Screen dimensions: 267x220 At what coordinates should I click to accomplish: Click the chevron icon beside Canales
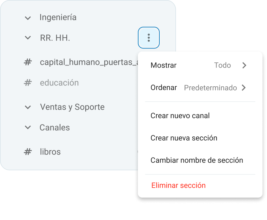(x=28, y=128)
